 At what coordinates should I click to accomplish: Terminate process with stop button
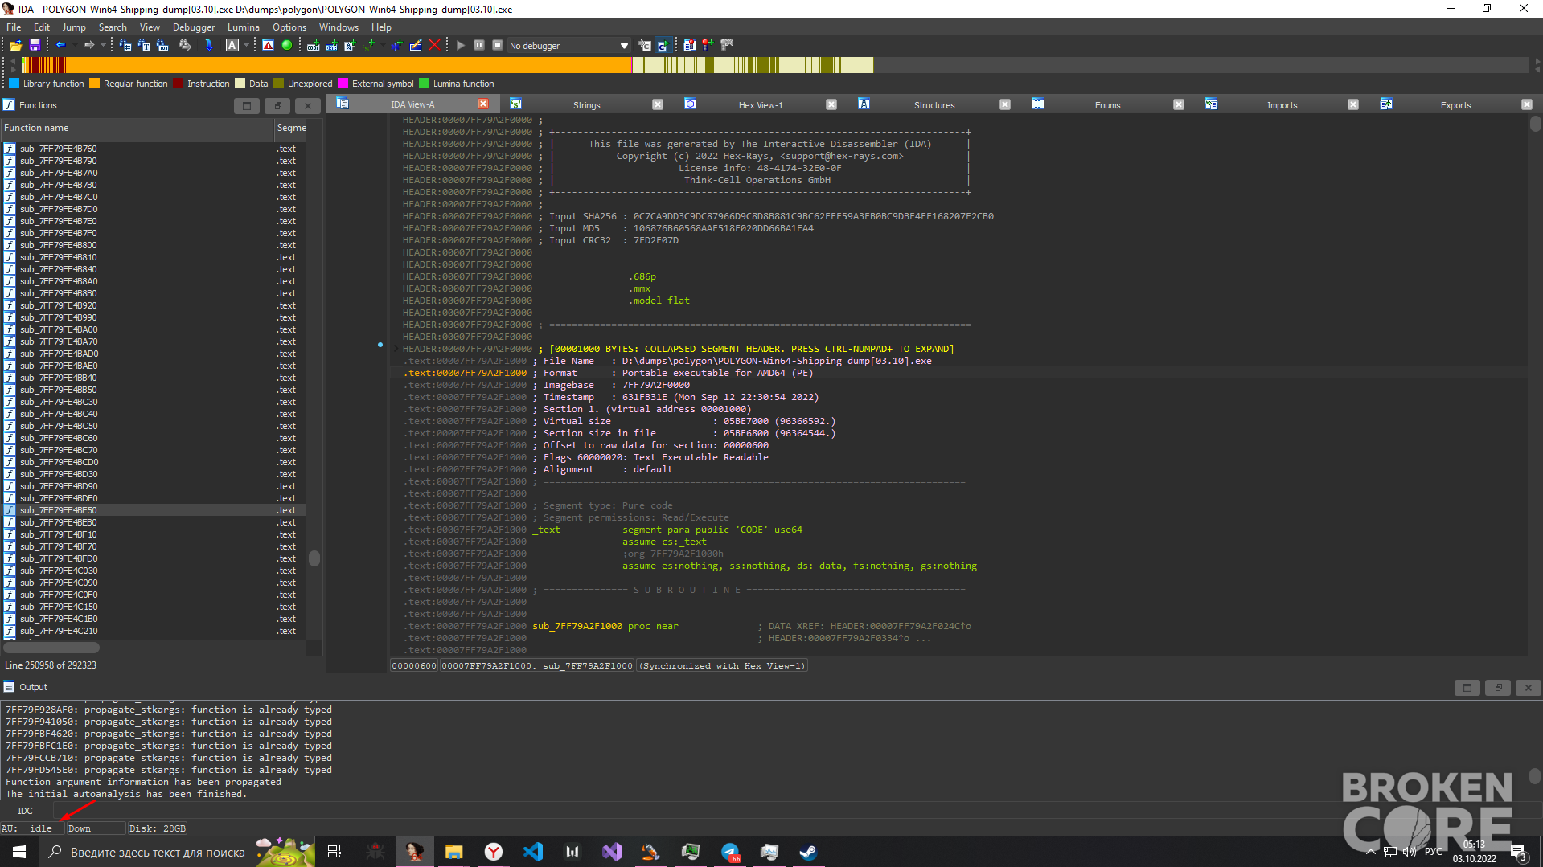498,45
